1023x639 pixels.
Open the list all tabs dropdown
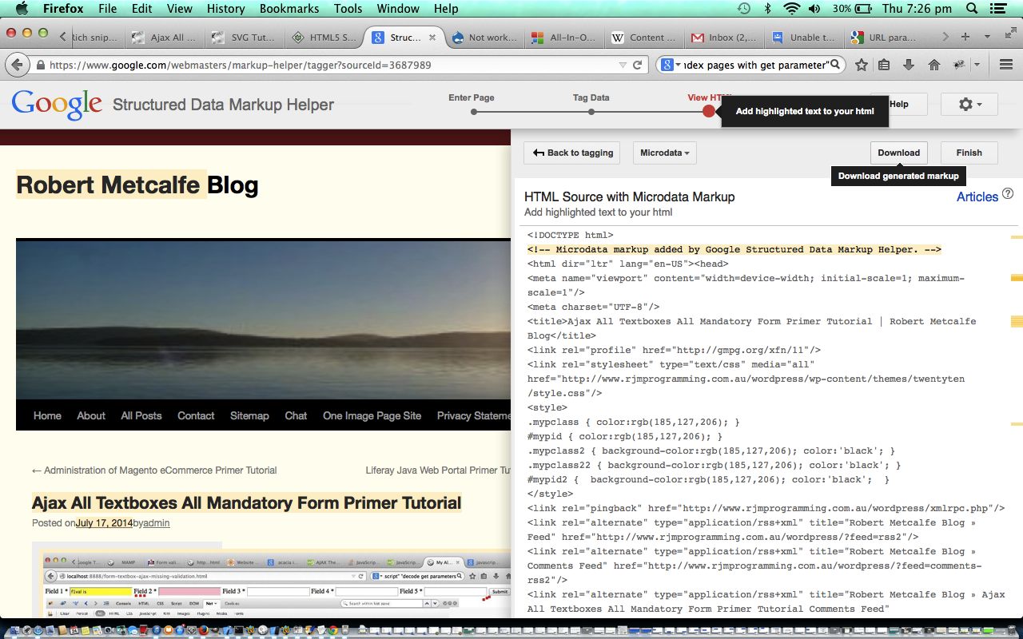point(988,37)
